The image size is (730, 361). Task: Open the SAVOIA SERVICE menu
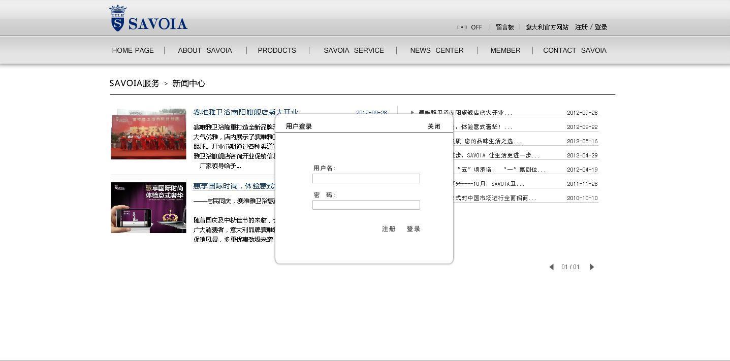pyautogui.click(x=354, y=50)
